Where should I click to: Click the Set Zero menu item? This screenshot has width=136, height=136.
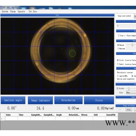pyautogui.click(x=33, y=12)
